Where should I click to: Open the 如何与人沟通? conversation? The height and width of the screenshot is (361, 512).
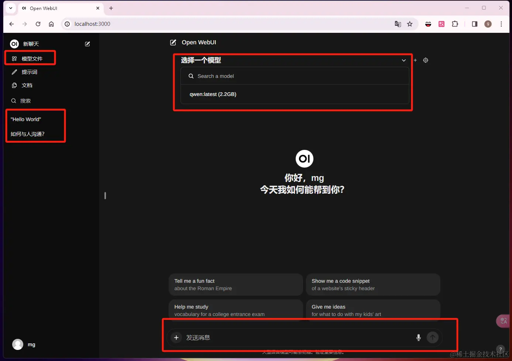pos(27,134)
